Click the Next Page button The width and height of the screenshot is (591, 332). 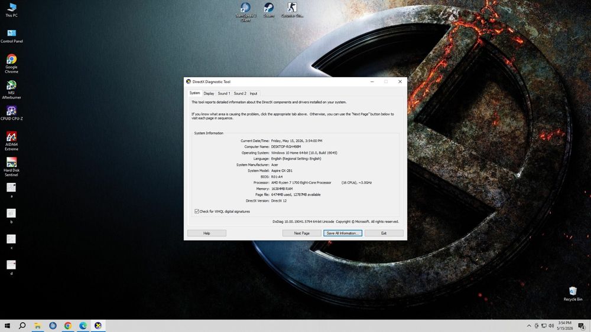(x=301, y=233)
